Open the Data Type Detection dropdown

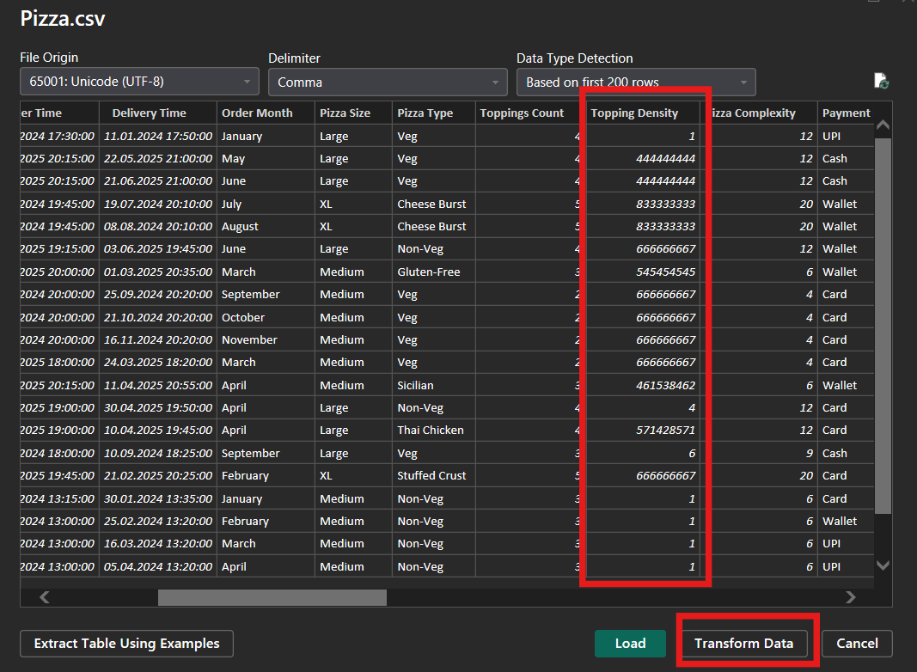(x=636, y=82)
